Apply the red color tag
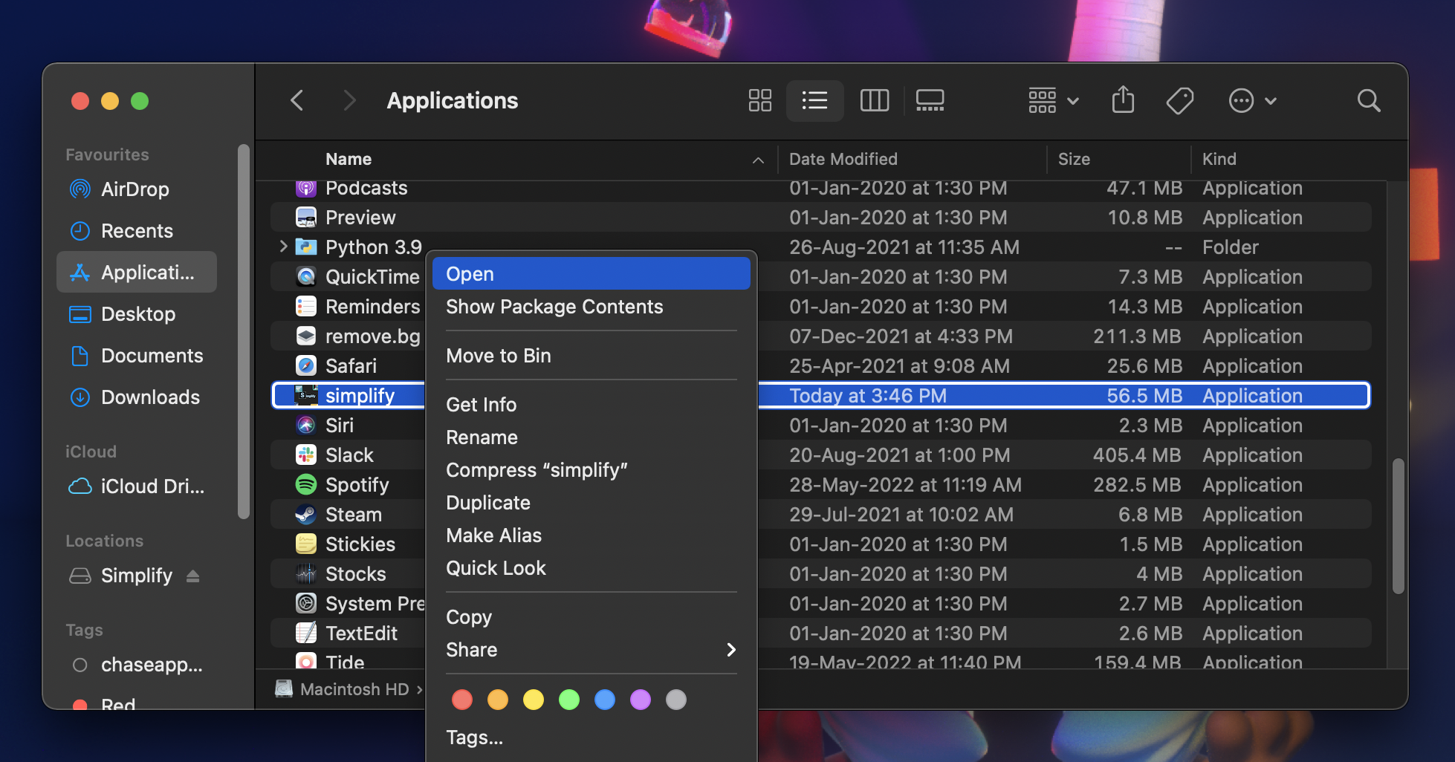The height and width of the screenshot is (762, 1455). [x=462, y=700]
